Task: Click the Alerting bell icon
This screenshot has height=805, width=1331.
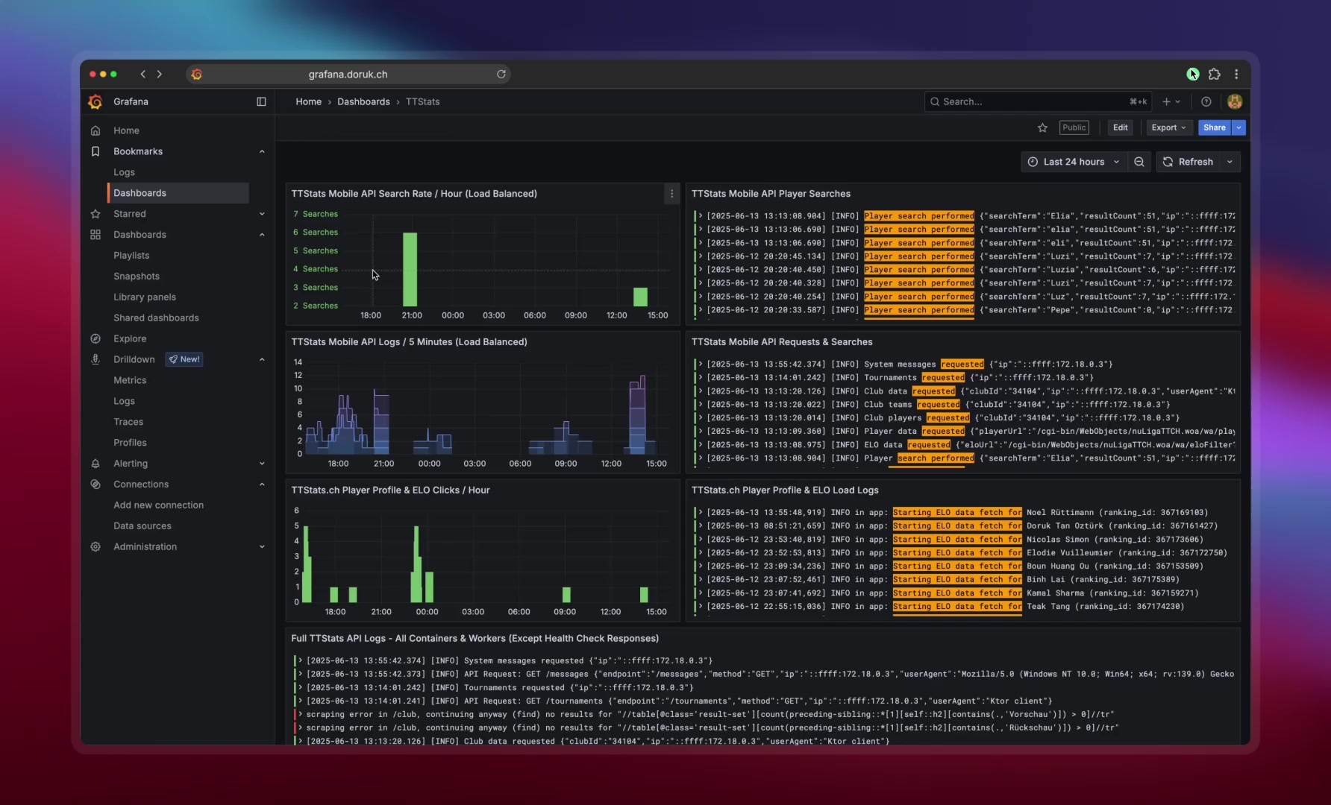Action: [95, 464]
